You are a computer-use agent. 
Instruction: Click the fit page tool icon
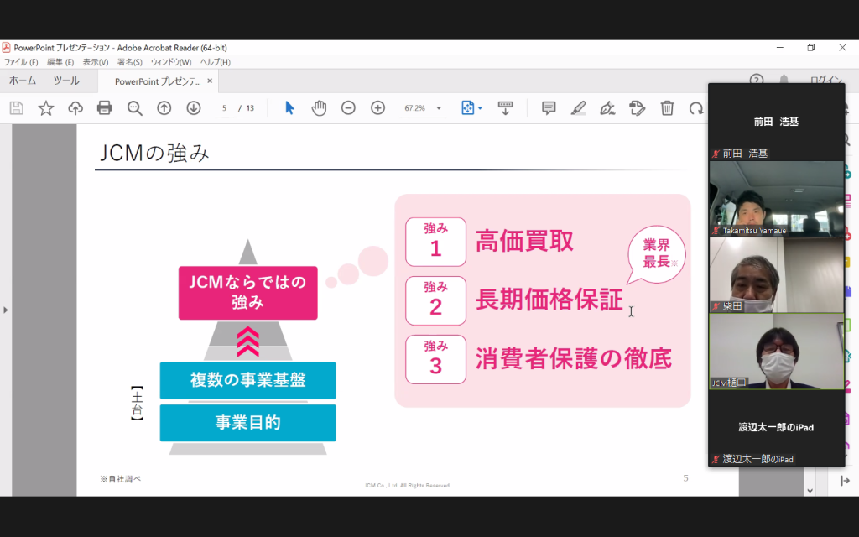(x=467, y=108)
